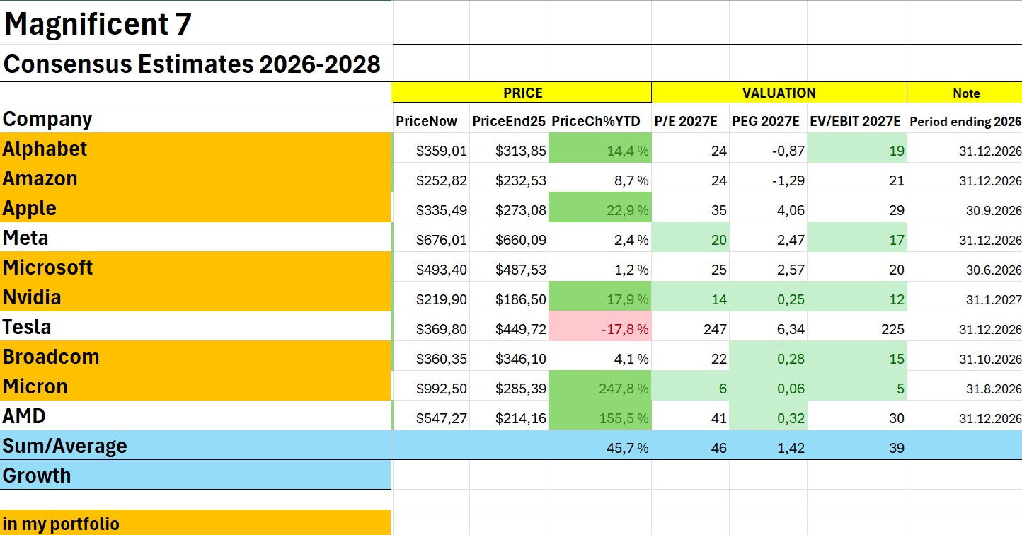
Task: Select the Alphabet company cell
Action: coord(195,149)
